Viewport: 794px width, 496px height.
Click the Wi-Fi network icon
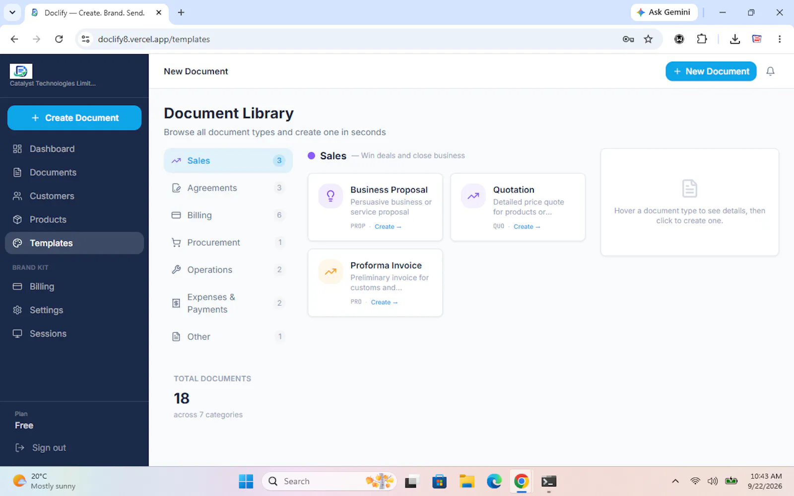695,481
